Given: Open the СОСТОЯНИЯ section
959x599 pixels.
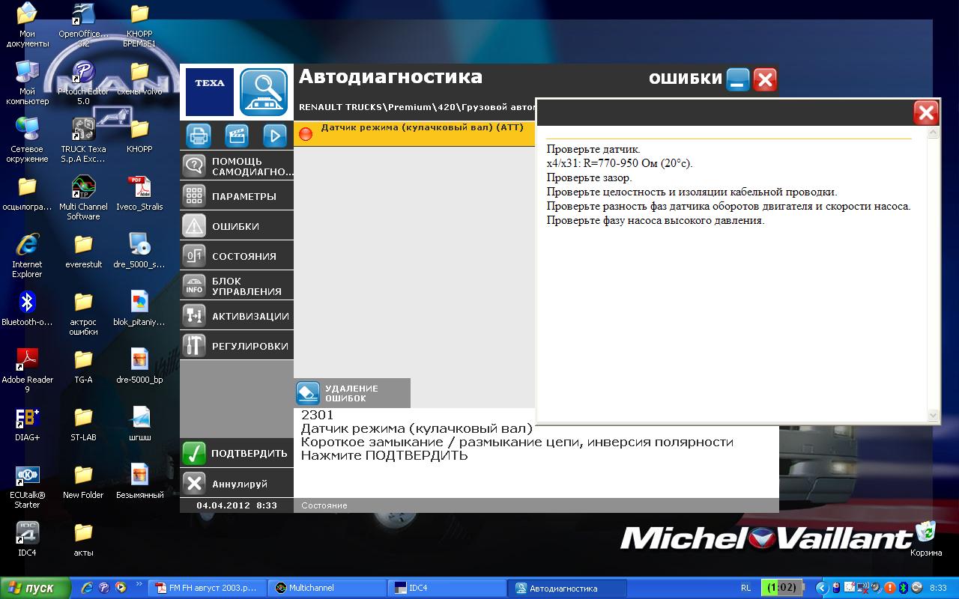Looking at the screenshot, I should point(237,256).
